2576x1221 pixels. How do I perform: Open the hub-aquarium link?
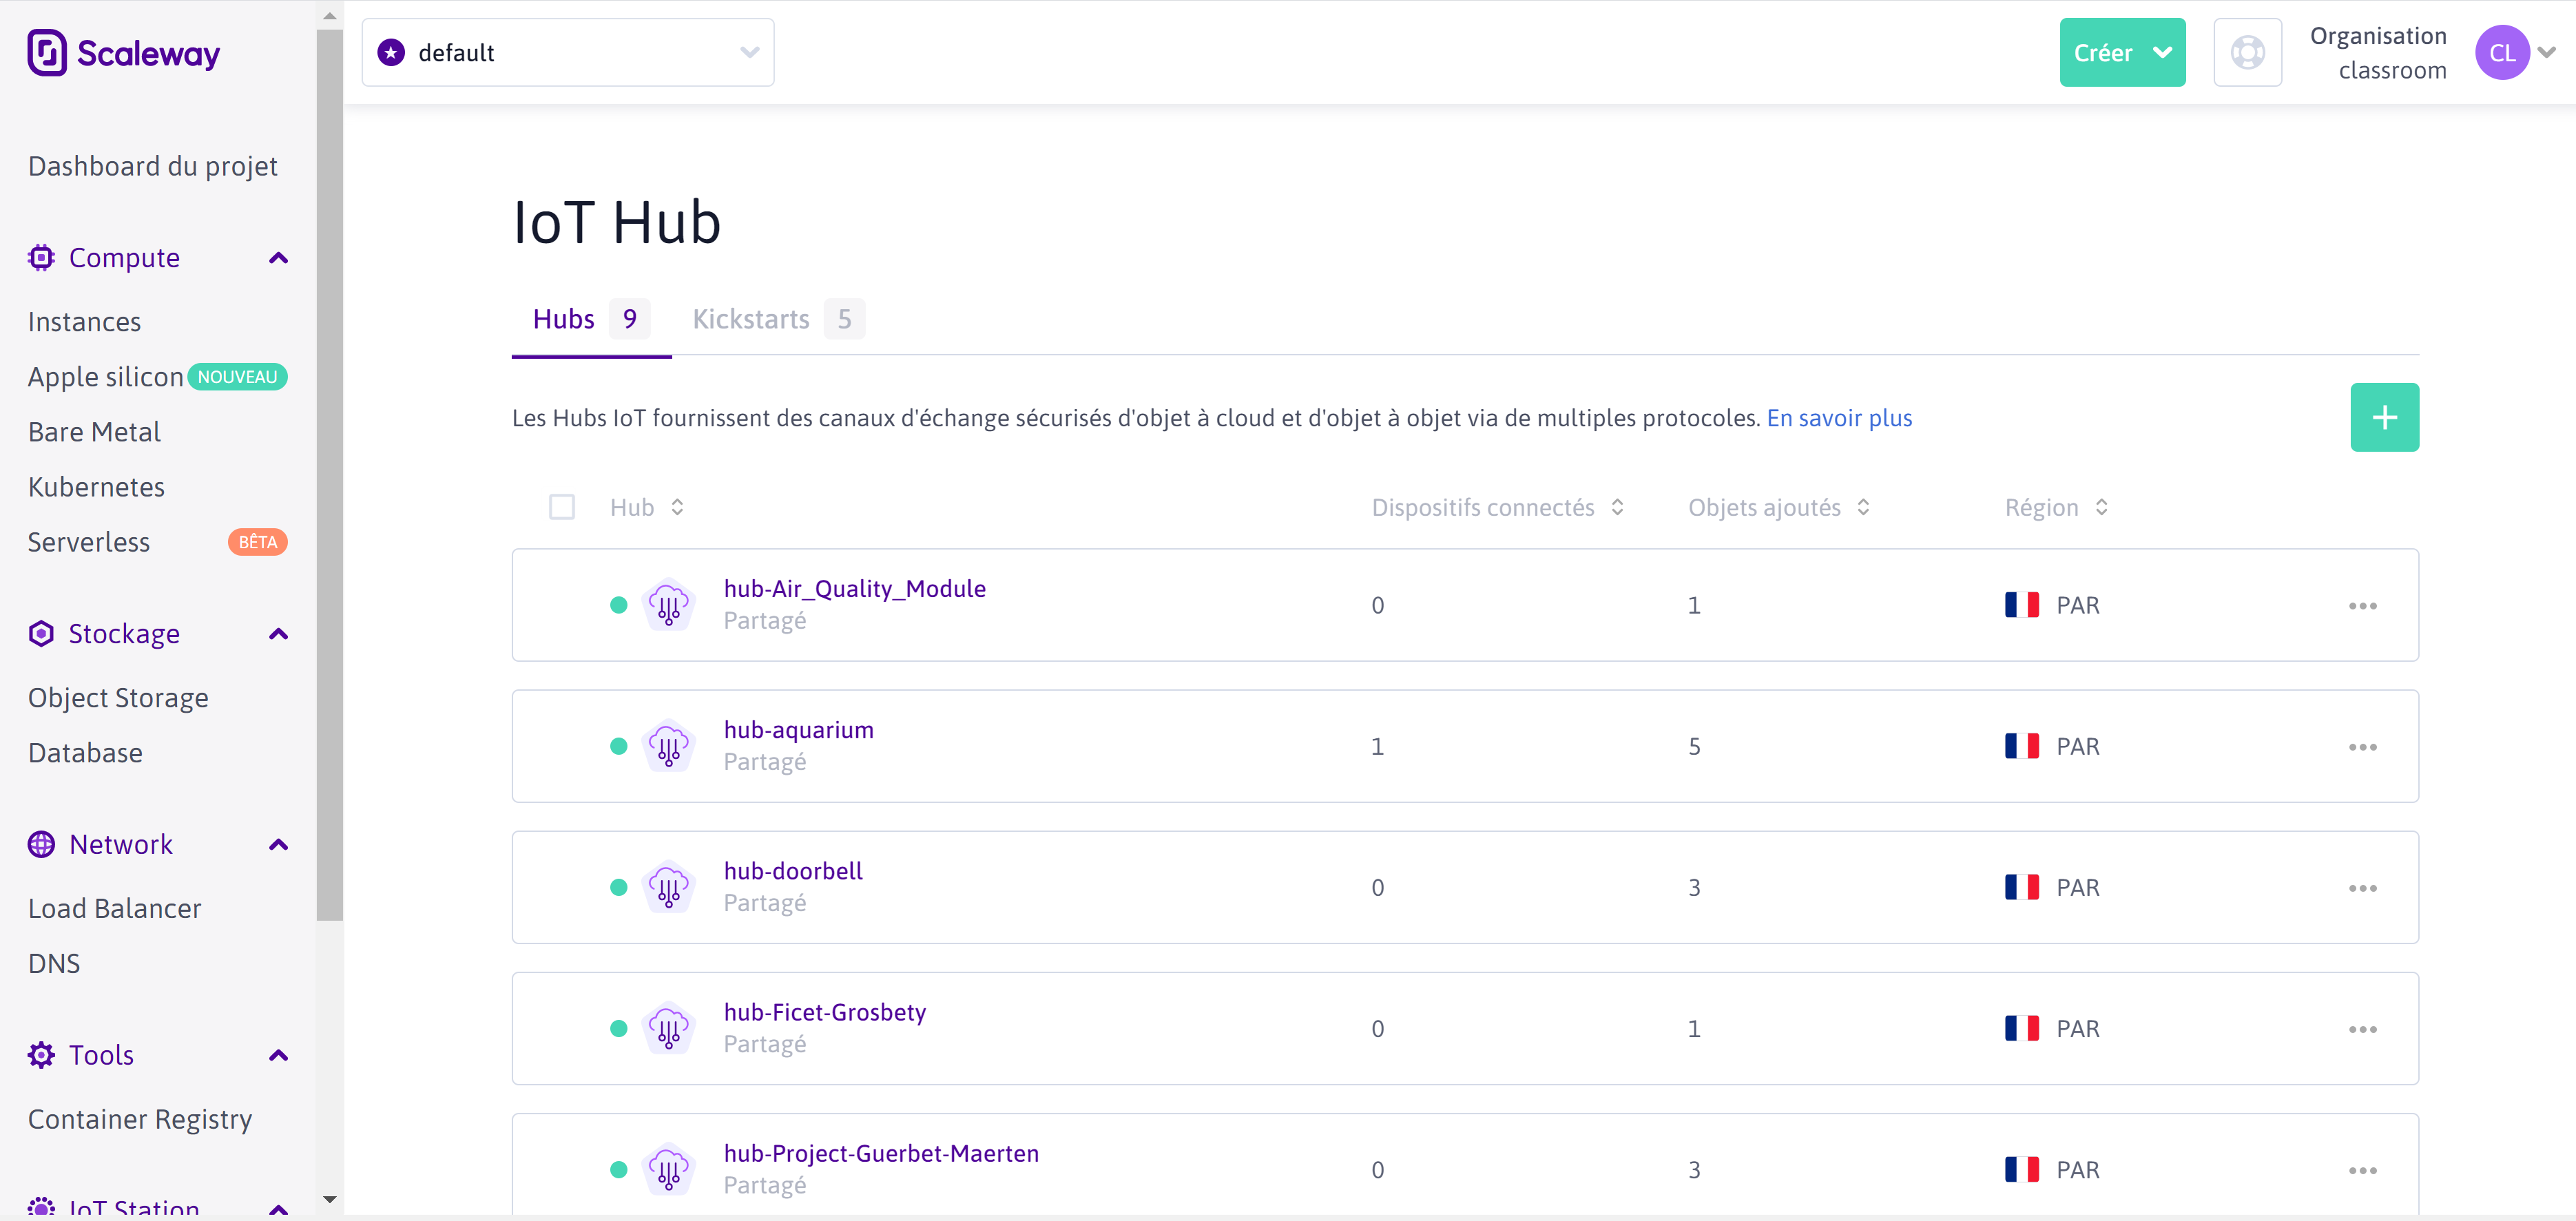(x=798, y=729)
